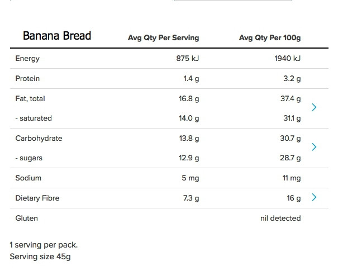This screenshot has width=338, height=271.
Task: Open the Dietary Fibre chevron arrow
Action: coord(314,197)
